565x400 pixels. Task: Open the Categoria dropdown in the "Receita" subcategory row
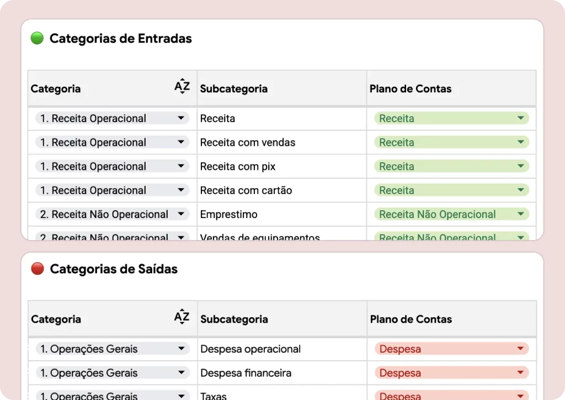click(x=113, y=118)
